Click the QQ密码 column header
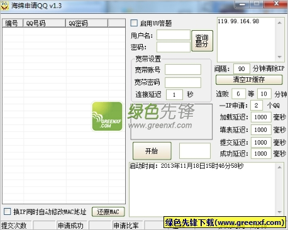This screenshot has width=288, height=230. [x=87, y=23]
